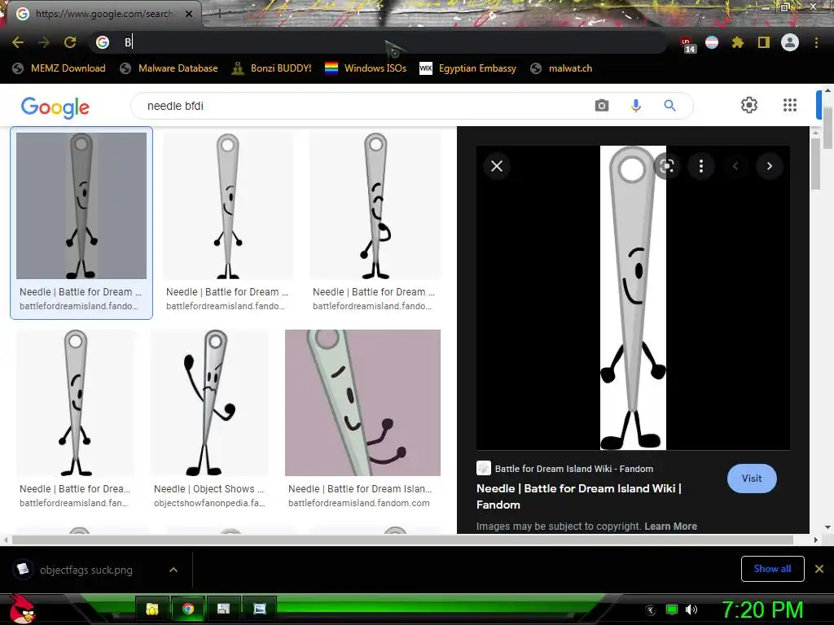834x625 pixels.
Task: Open malwat.ch bookmark
Action: 562,68
